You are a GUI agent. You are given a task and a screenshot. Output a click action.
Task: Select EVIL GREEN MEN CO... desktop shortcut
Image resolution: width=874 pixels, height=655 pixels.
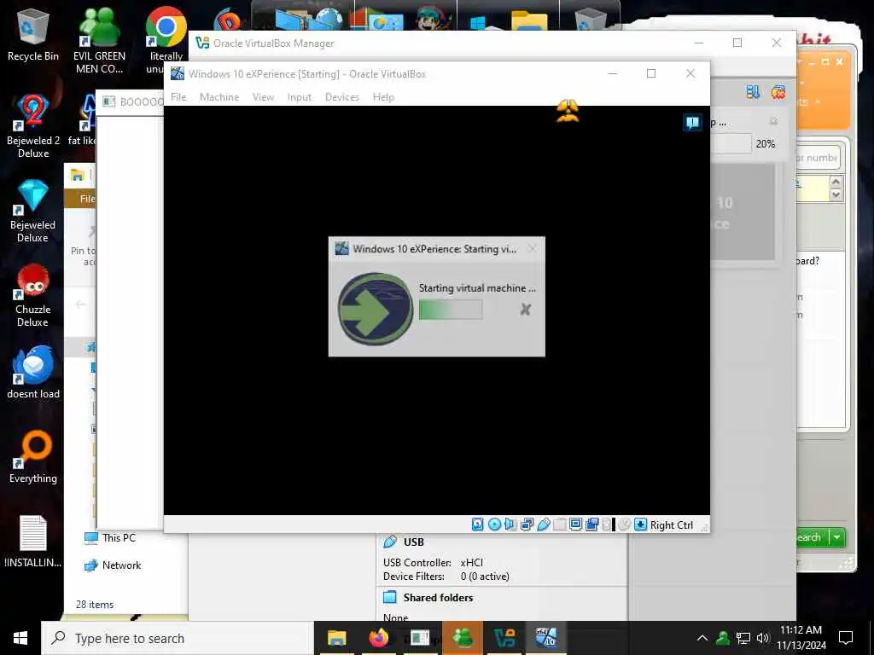pyautogui.click(x=99, y=42)
